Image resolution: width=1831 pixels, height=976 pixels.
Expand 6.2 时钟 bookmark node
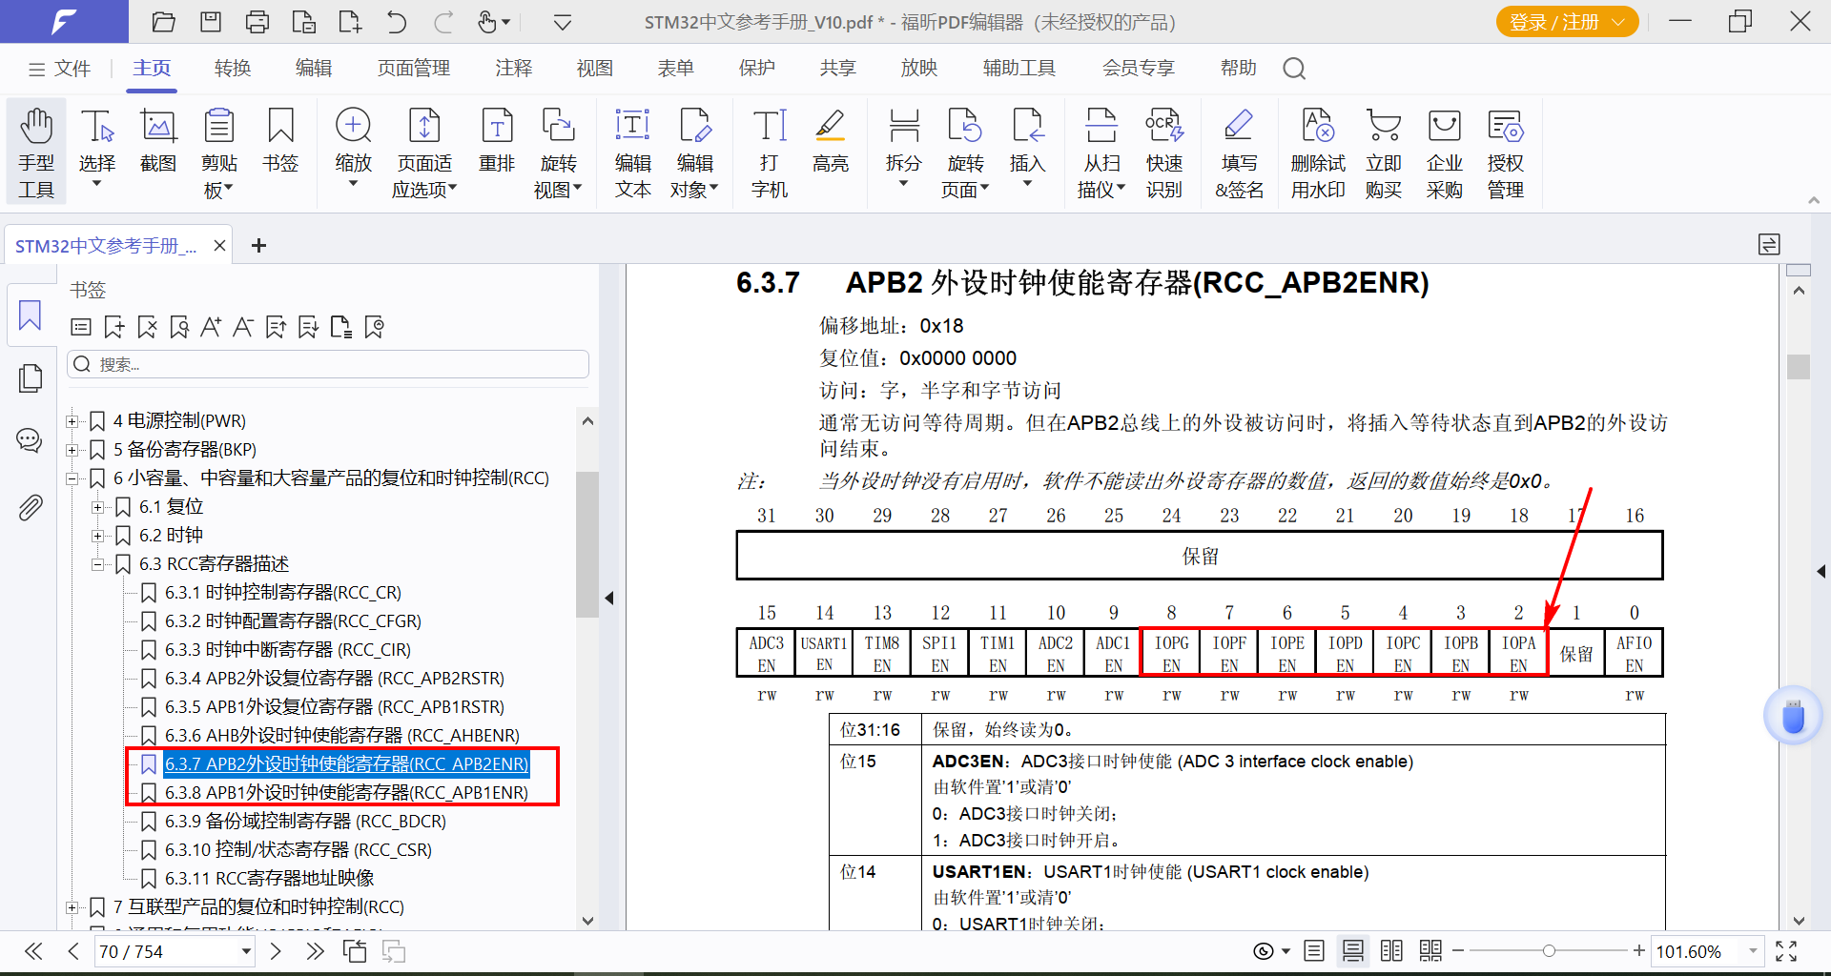pyautogui.click(x=97, y=535)
